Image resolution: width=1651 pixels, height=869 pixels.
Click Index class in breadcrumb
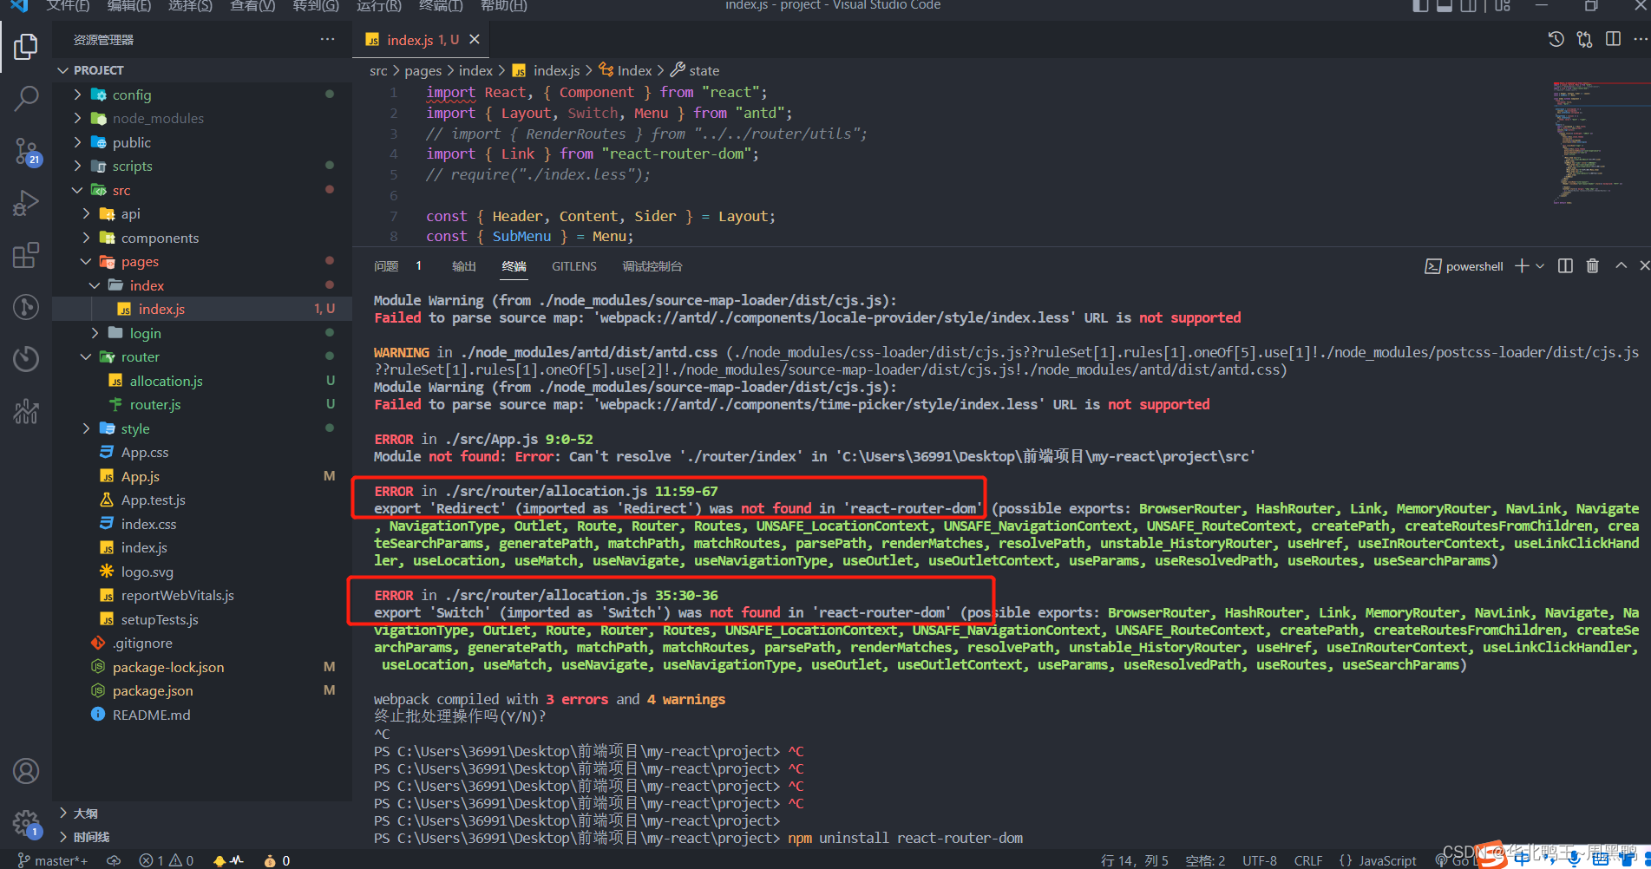[x=626, y=70]
